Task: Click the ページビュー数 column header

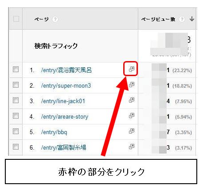Action: [158, 19]
